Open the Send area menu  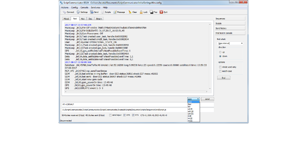coord(95,7)
